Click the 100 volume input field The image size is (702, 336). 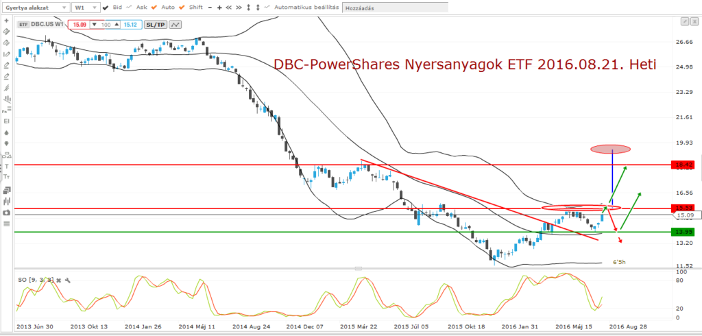pyautogui.click(x=106, y=25)
